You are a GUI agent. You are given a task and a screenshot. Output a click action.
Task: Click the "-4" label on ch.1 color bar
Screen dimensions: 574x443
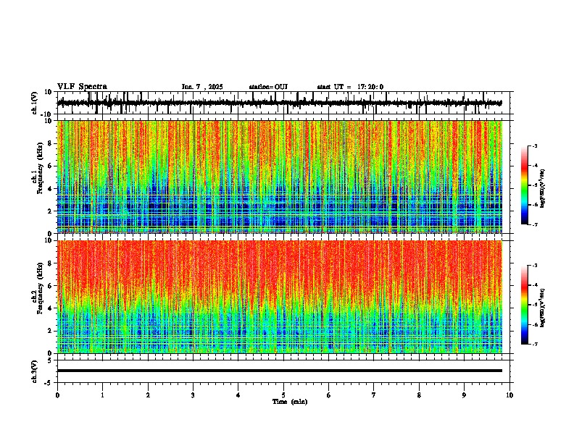(535, 166)
